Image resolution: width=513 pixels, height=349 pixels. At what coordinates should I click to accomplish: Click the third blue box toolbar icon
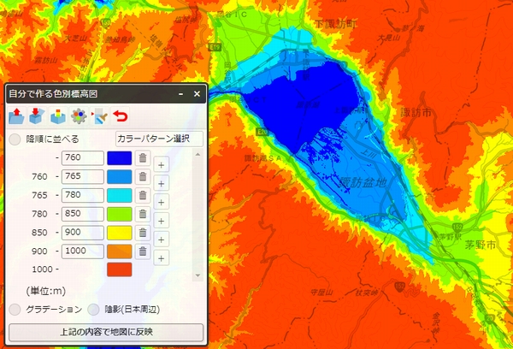tap(57, 116)
